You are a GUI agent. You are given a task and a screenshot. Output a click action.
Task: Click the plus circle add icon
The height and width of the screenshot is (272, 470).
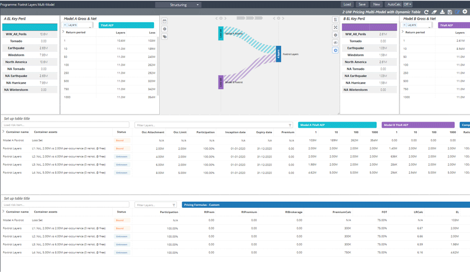(x=465, y=12)
